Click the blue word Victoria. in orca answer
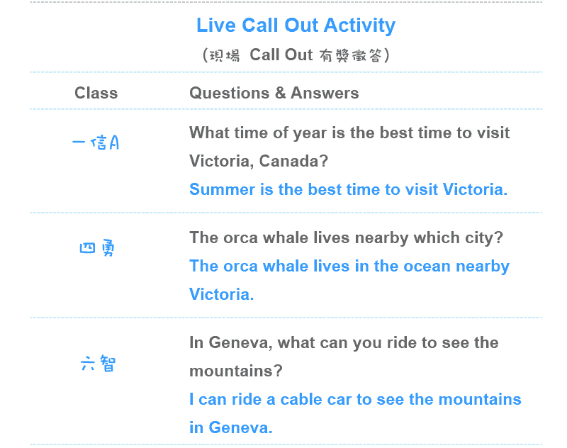567x448 pixels. point(222,294)
